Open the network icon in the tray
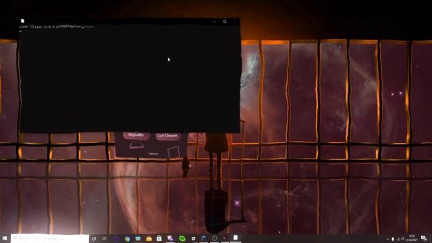This screenshot has width=432, height=243. 398,239
